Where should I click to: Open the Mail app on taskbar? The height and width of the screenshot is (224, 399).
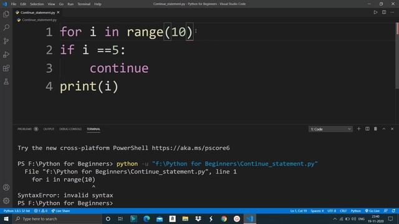tap(160, 218)
